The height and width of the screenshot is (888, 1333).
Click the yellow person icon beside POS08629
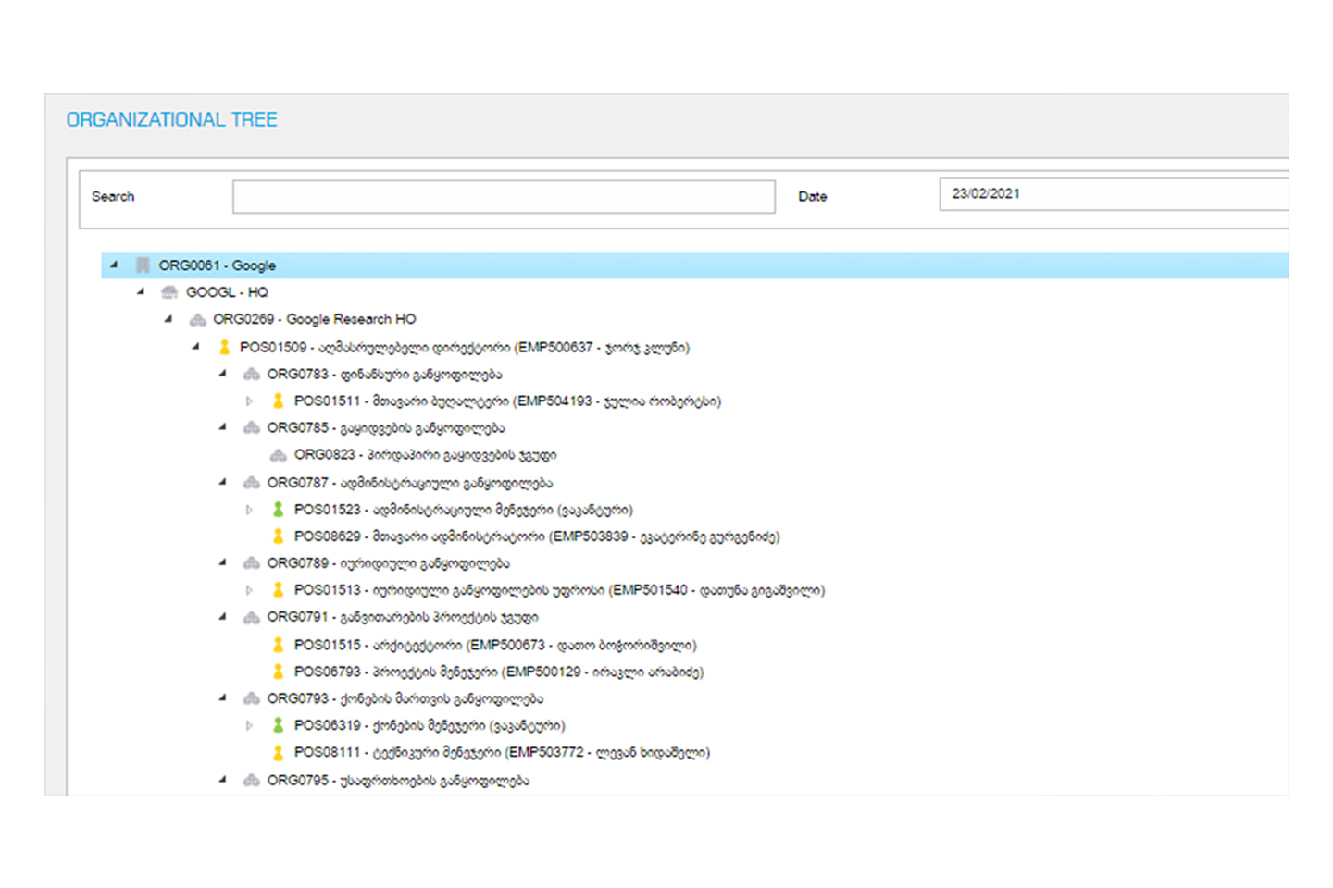point(278,536)
